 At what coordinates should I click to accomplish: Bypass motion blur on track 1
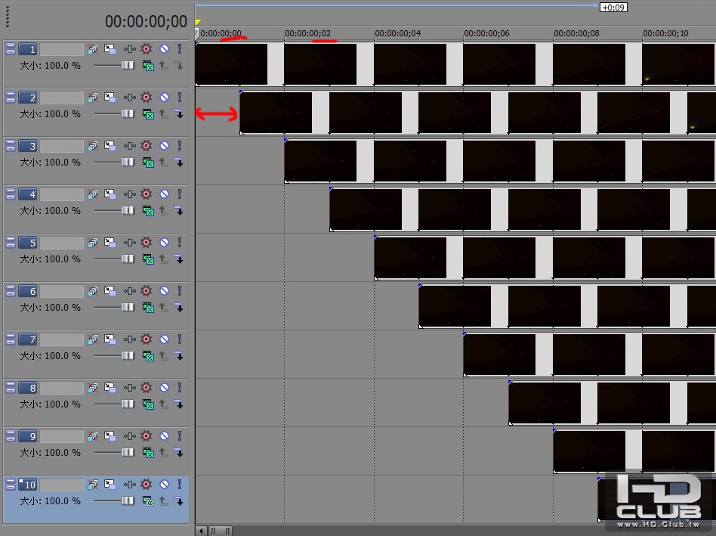(93, 49)
